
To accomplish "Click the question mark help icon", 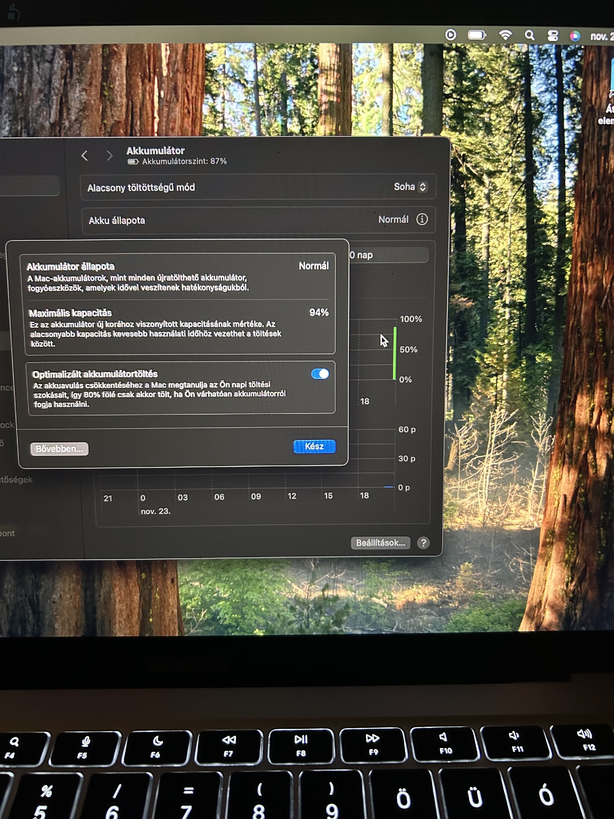I will click(423, 542).
